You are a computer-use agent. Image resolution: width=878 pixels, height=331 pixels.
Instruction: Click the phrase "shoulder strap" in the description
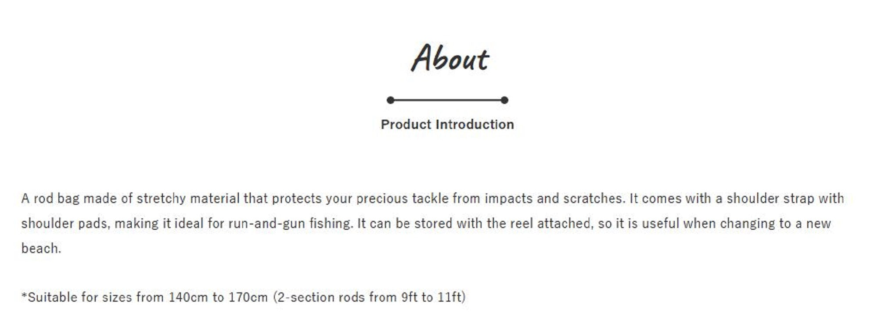click(x=770, y=199)
